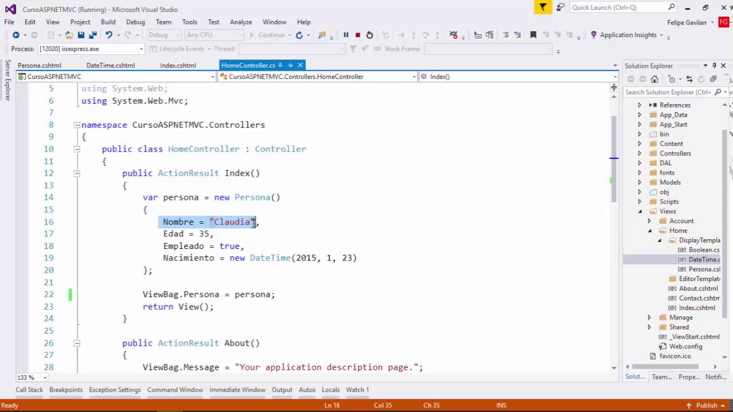Close the HomeController.cs tab
733x412 pixels.
pyautogui.click(x=300, y=65)
